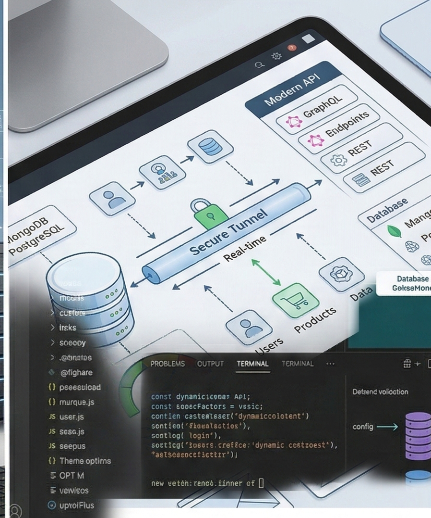The height and width of the screenshot is (518, 431).
Task: Open the seepus JS file
Action: click(x=72, y=446)
